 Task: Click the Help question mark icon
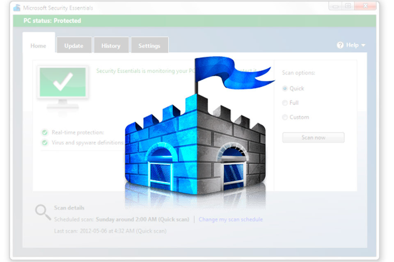pos(340,45)
